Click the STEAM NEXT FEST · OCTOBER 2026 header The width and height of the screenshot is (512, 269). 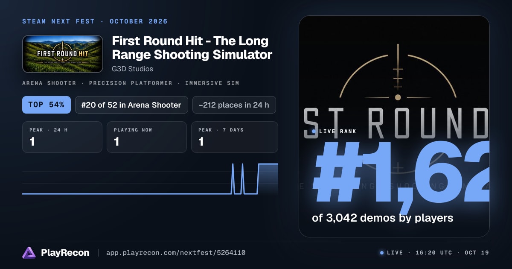point(95,21)
